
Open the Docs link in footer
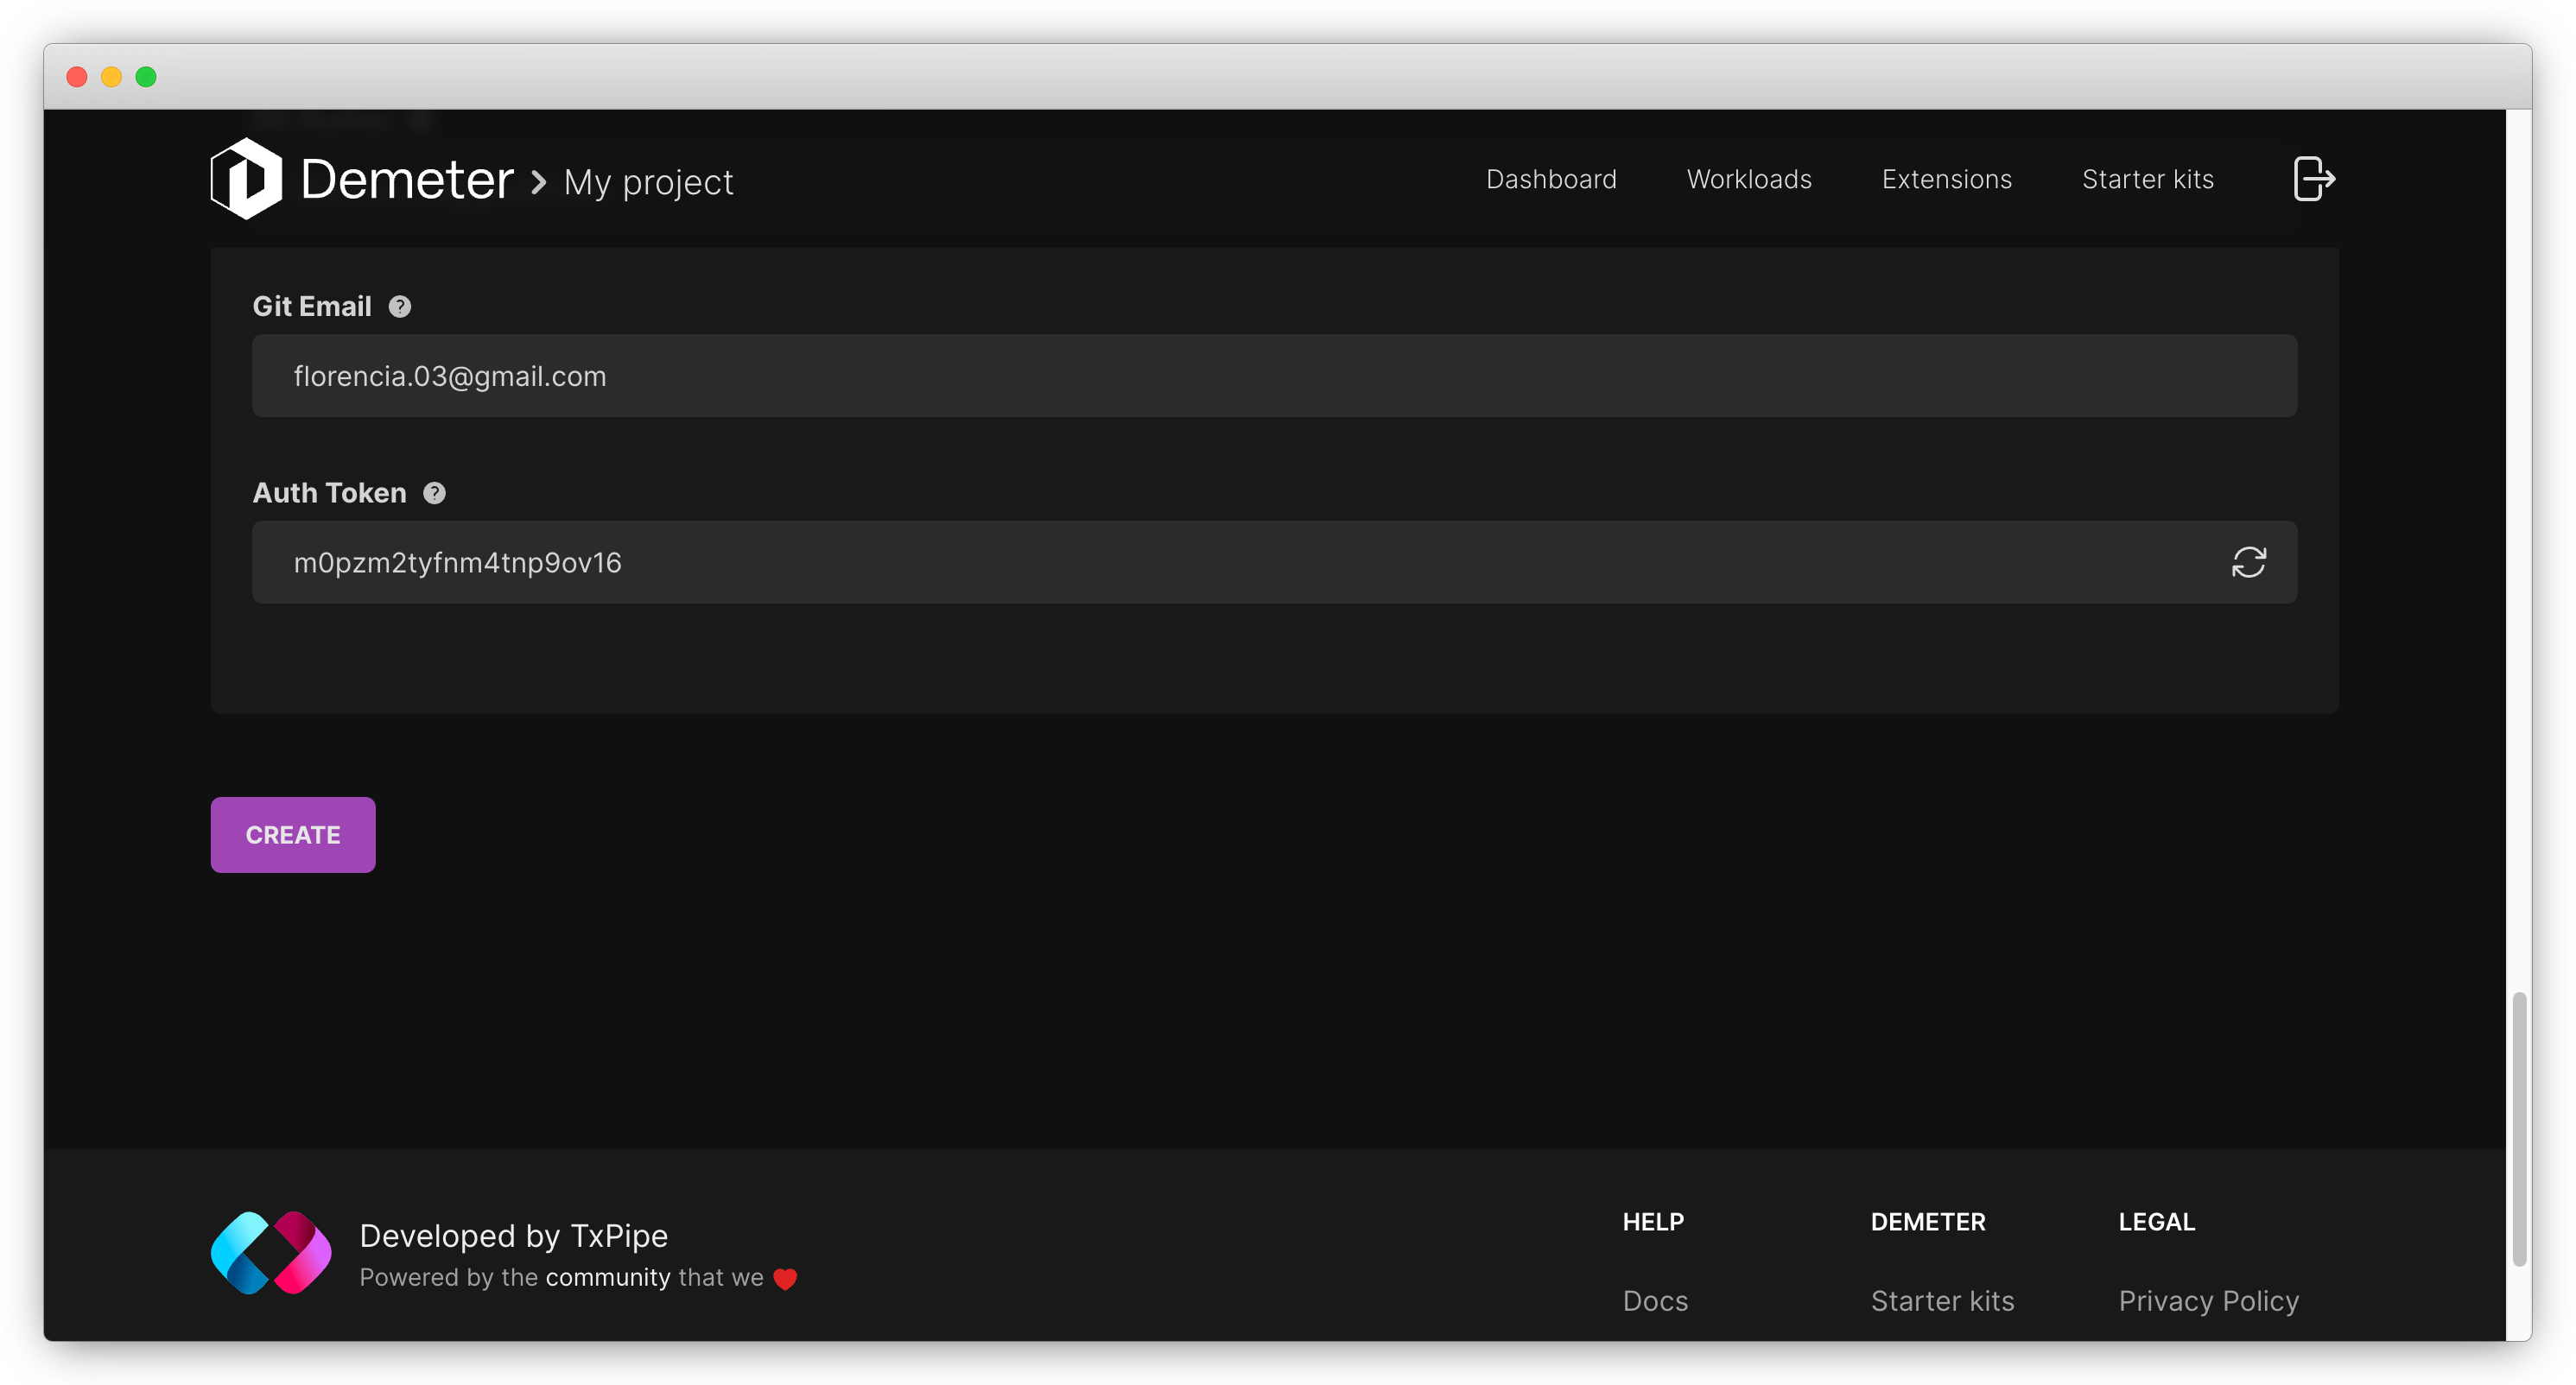(1655, 1300)
